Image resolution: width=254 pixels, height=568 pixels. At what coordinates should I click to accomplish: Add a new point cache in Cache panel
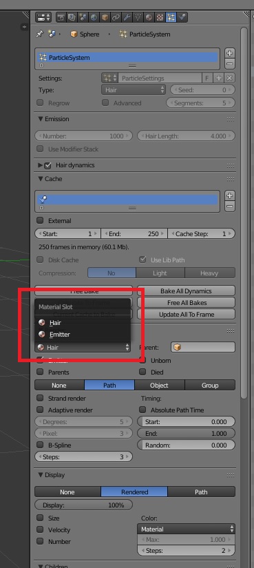[229, 196]
